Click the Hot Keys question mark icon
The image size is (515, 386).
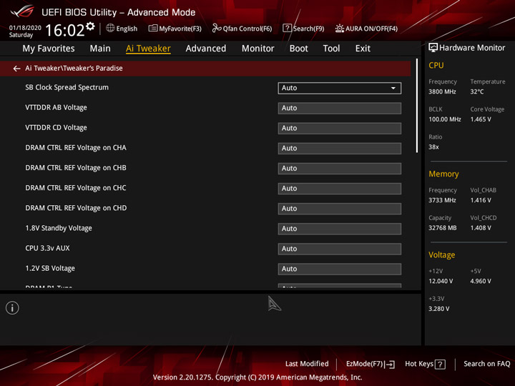pos(440,365)
